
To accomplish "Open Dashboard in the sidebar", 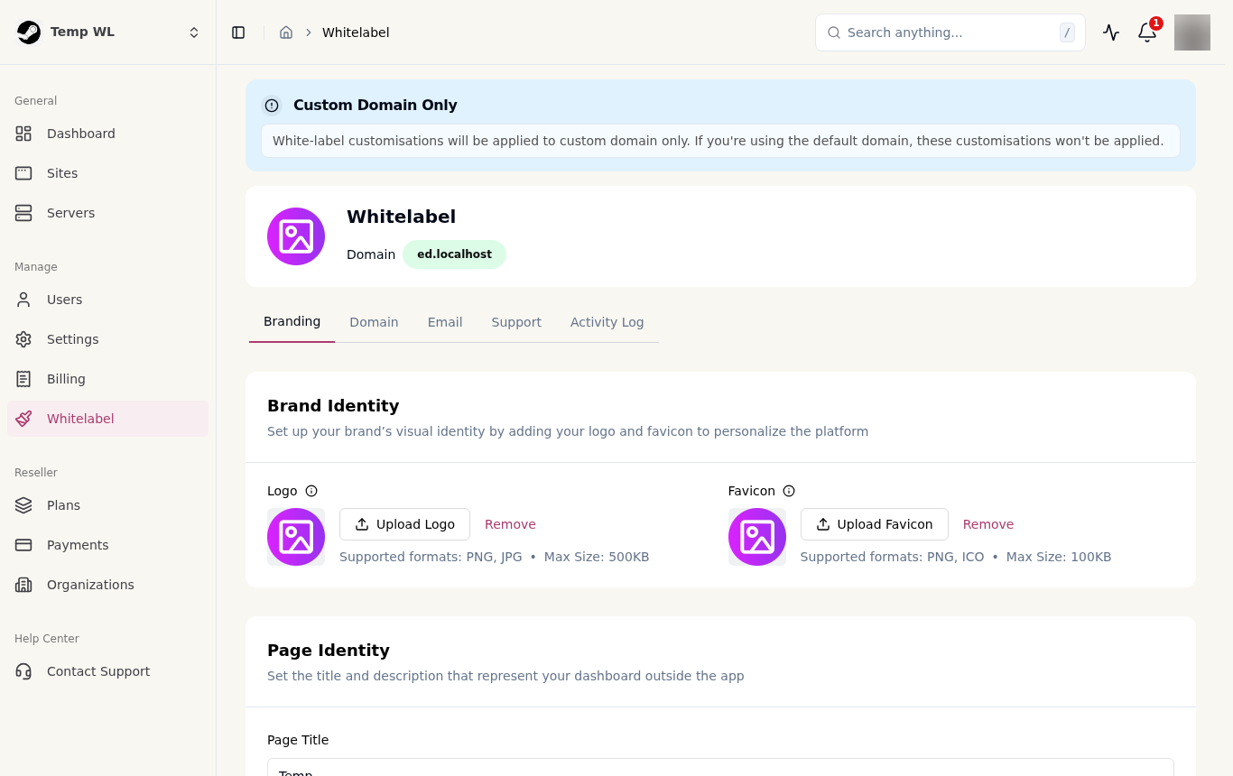I will pyautogui.click(x=108, y=134).
